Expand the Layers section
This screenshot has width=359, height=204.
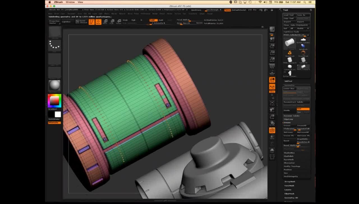(x=288, y=190)
